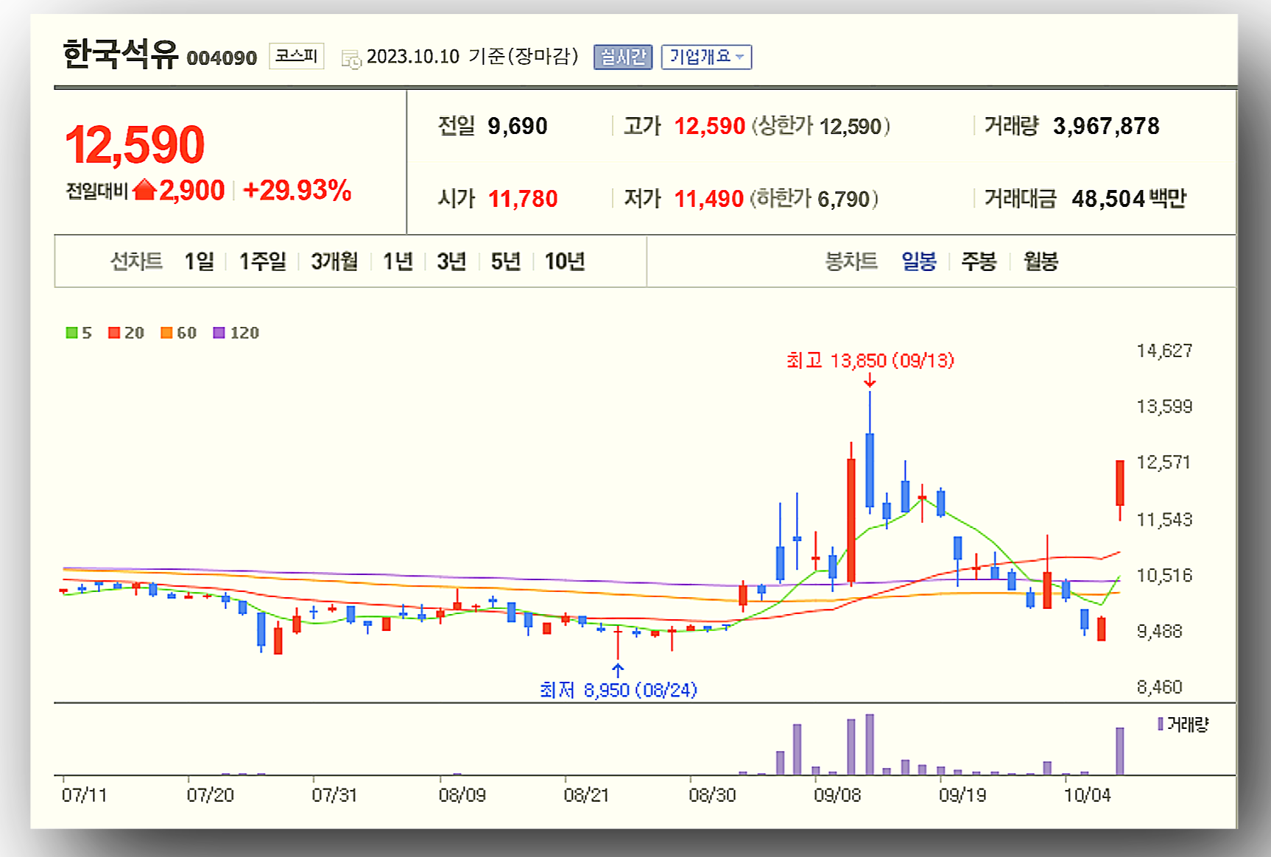The width and height of the screenshot is (1271, 857).
Task: Open the 기업개요 dropdown
Action: pyautogui.click(x=706, y=57)
